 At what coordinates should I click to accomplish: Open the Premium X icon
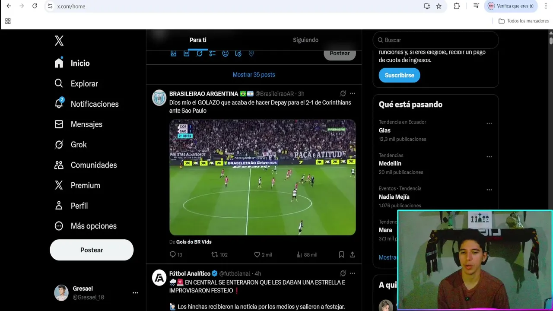click(59, 185)
